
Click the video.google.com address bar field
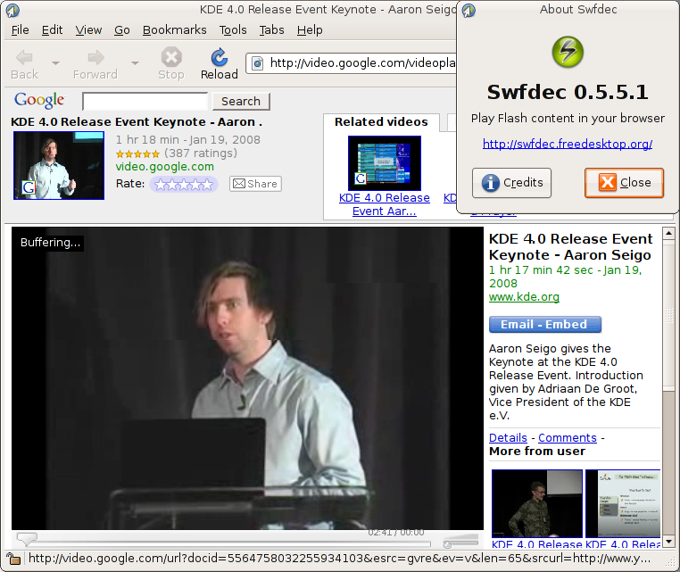tap(351, 63)
